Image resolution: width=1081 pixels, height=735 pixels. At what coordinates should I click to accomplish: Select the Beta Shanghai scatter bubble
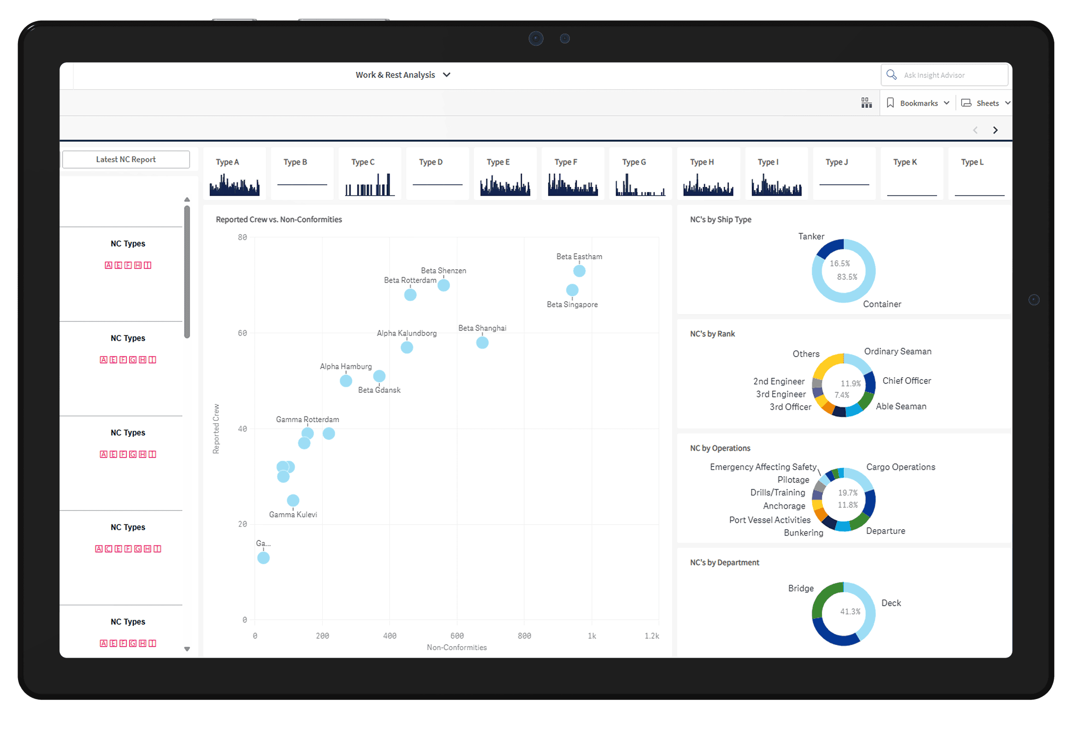click(482, 343)
